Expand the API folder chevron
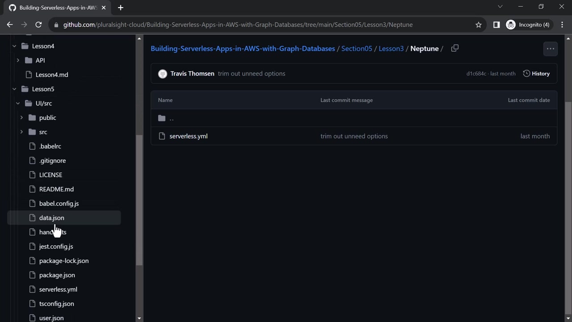 pyautogui.click(x=18, y=60)
